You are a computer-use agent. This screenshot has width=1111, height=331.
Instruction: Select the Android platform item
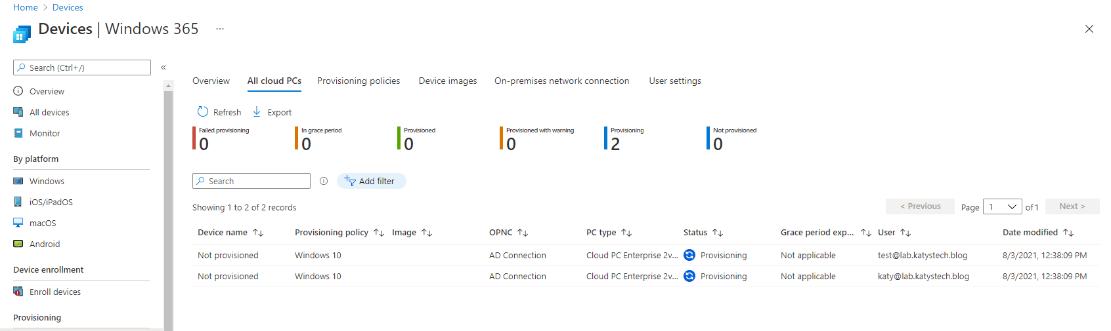[45, 244]
